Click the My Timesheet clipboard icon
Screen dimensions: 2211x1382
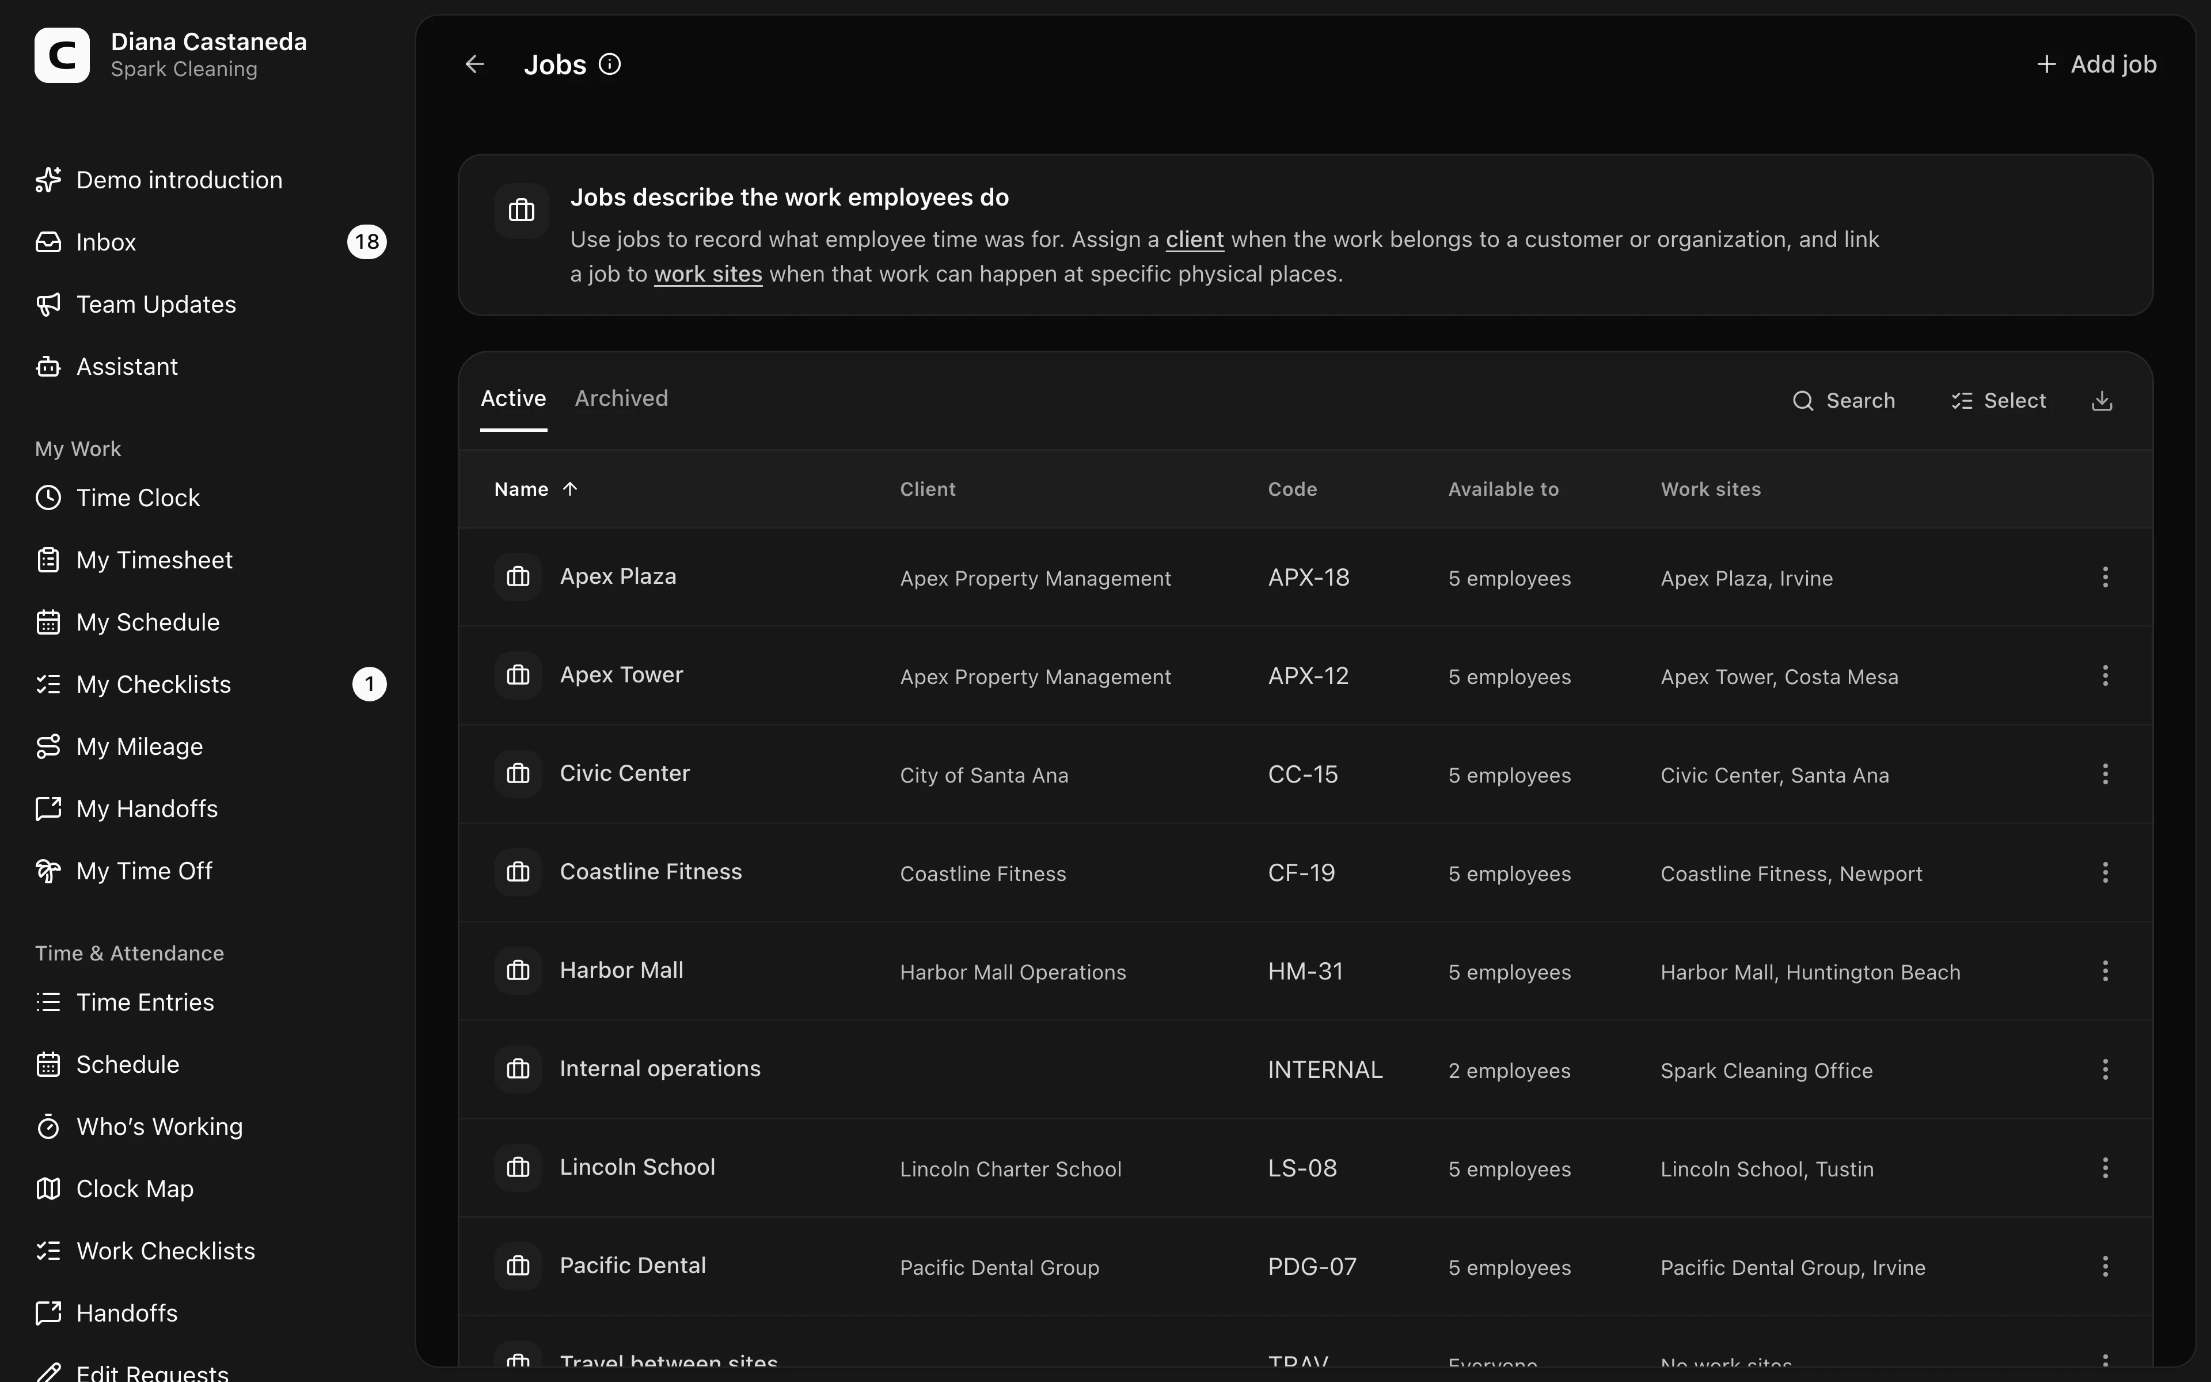click(48, 560)
